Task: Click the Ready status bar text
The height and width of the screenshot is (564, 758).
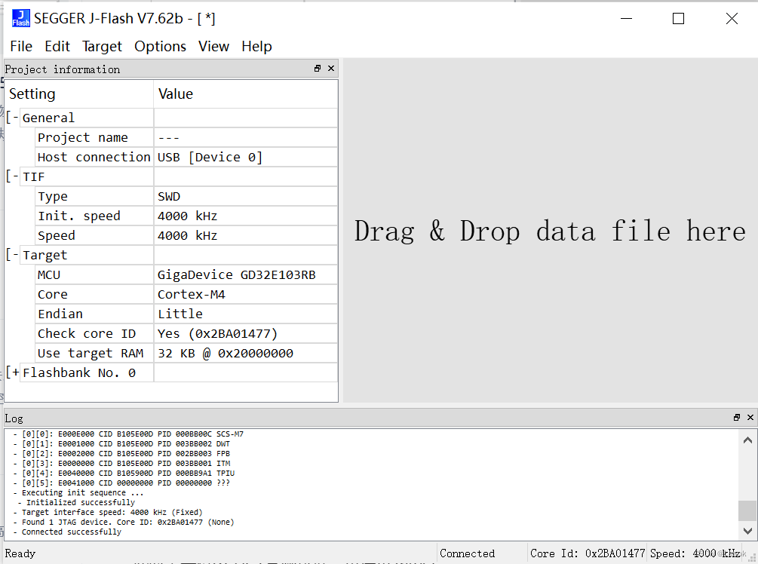Action: click(x=20, y=553)
